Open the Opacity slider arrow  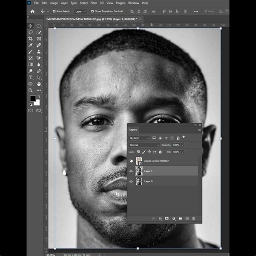click(x=183, y=145)
